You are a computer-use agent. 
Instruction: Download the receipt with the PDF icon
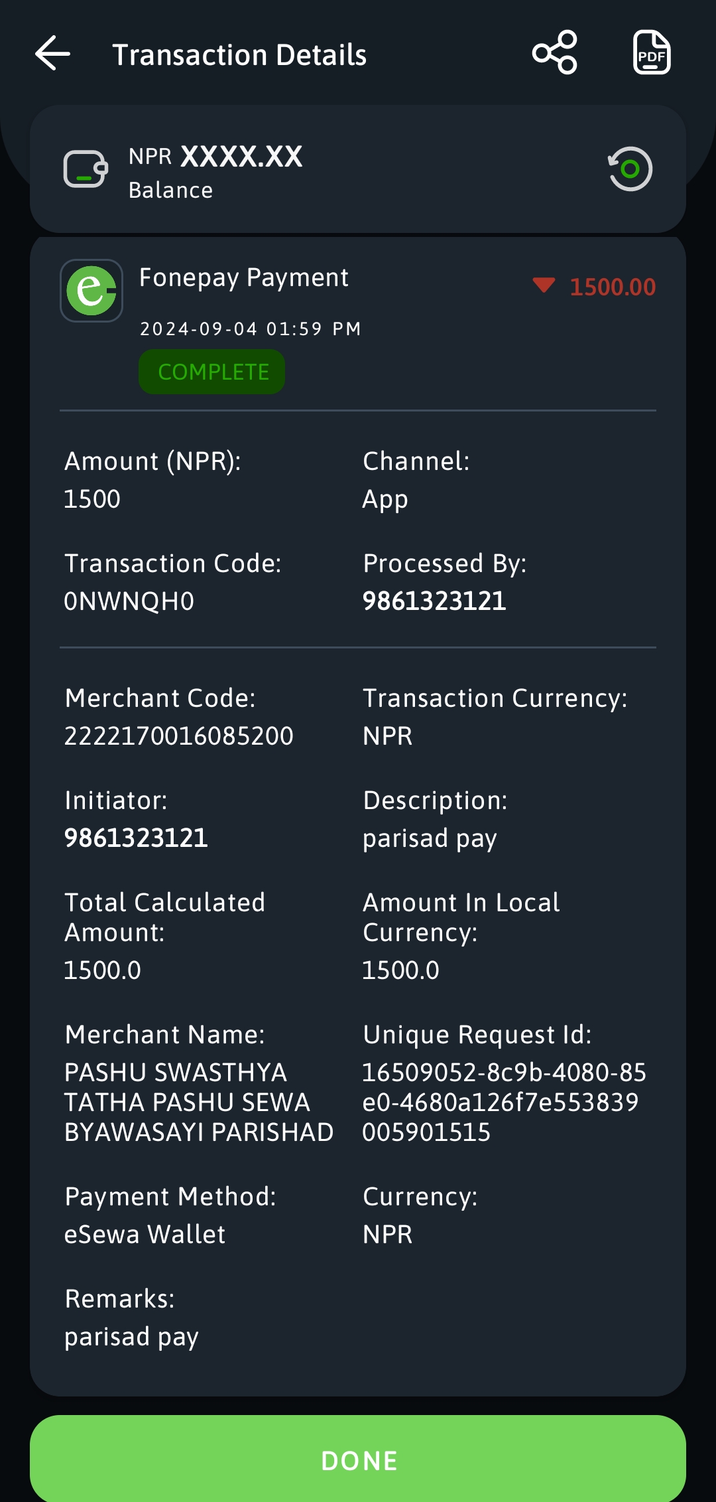(652, 52)
